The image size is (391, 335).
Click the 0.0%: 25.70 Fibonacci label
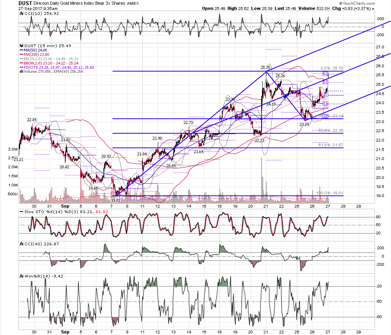point(332,68)
